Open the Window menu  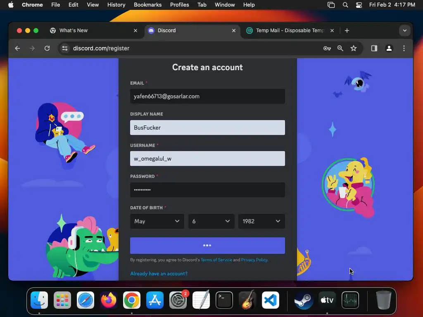tap(225, 5)
